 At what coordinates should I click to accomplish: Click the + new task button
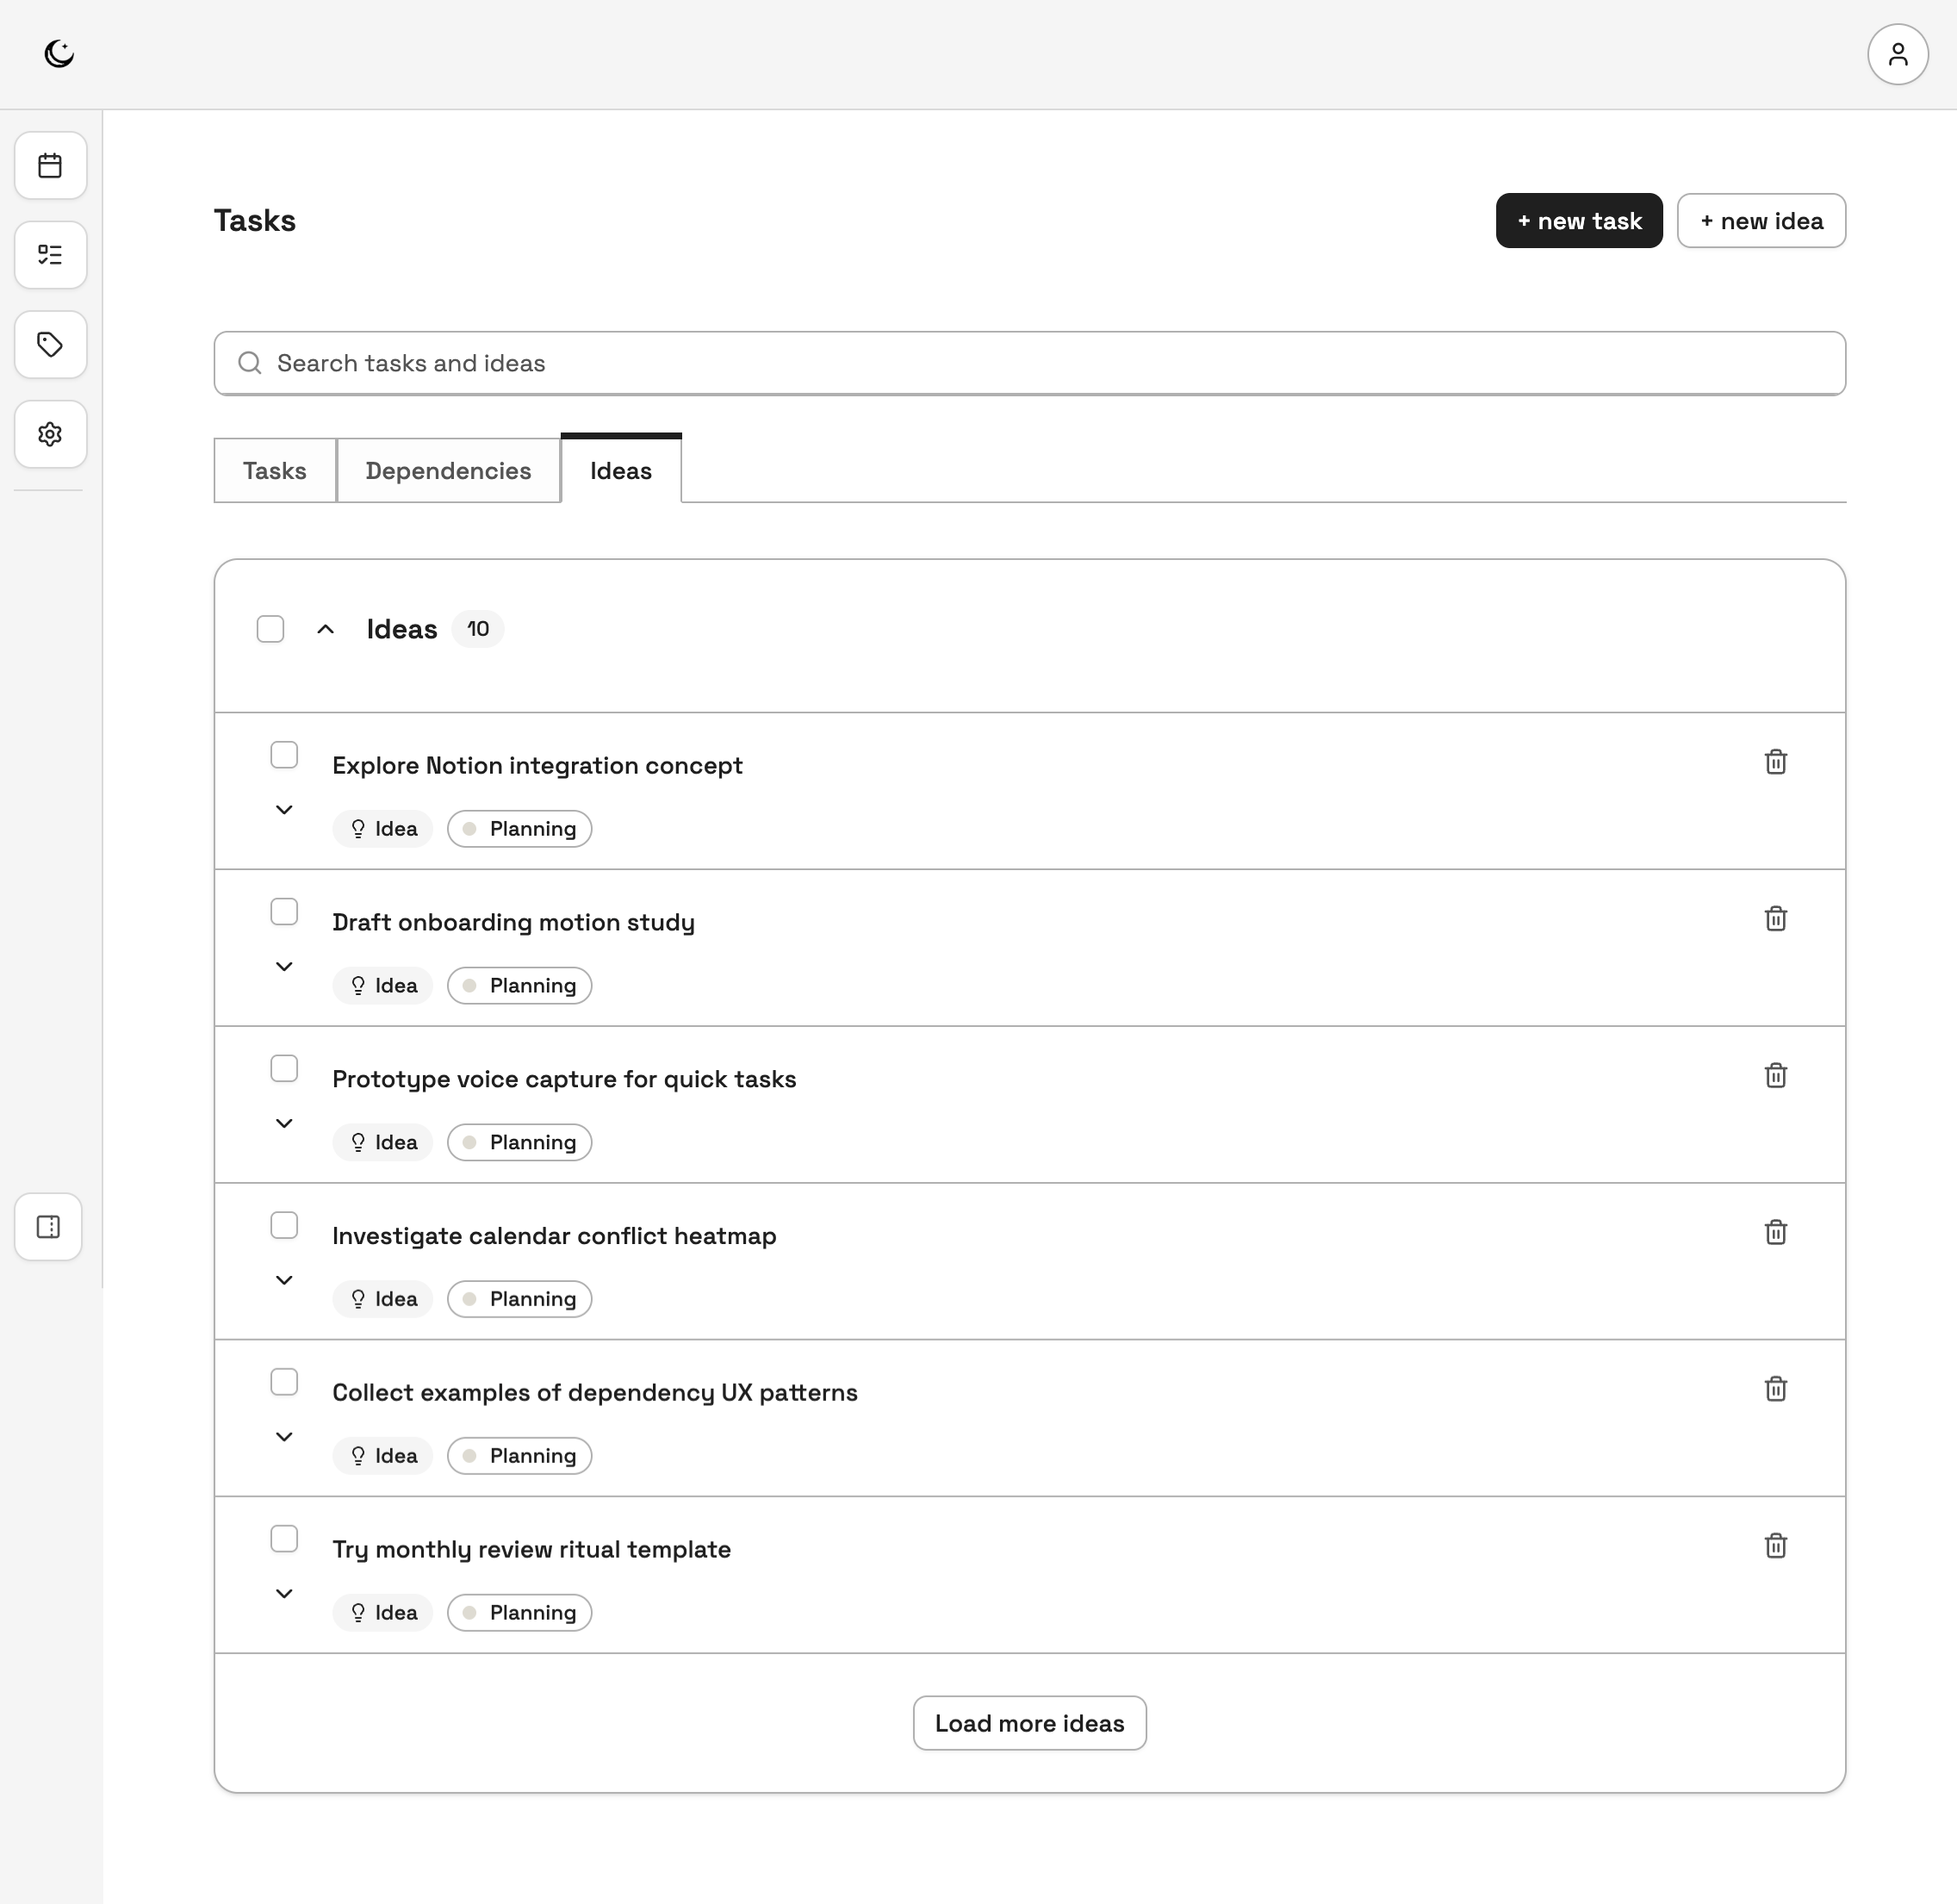click(x=1578, y=221)
